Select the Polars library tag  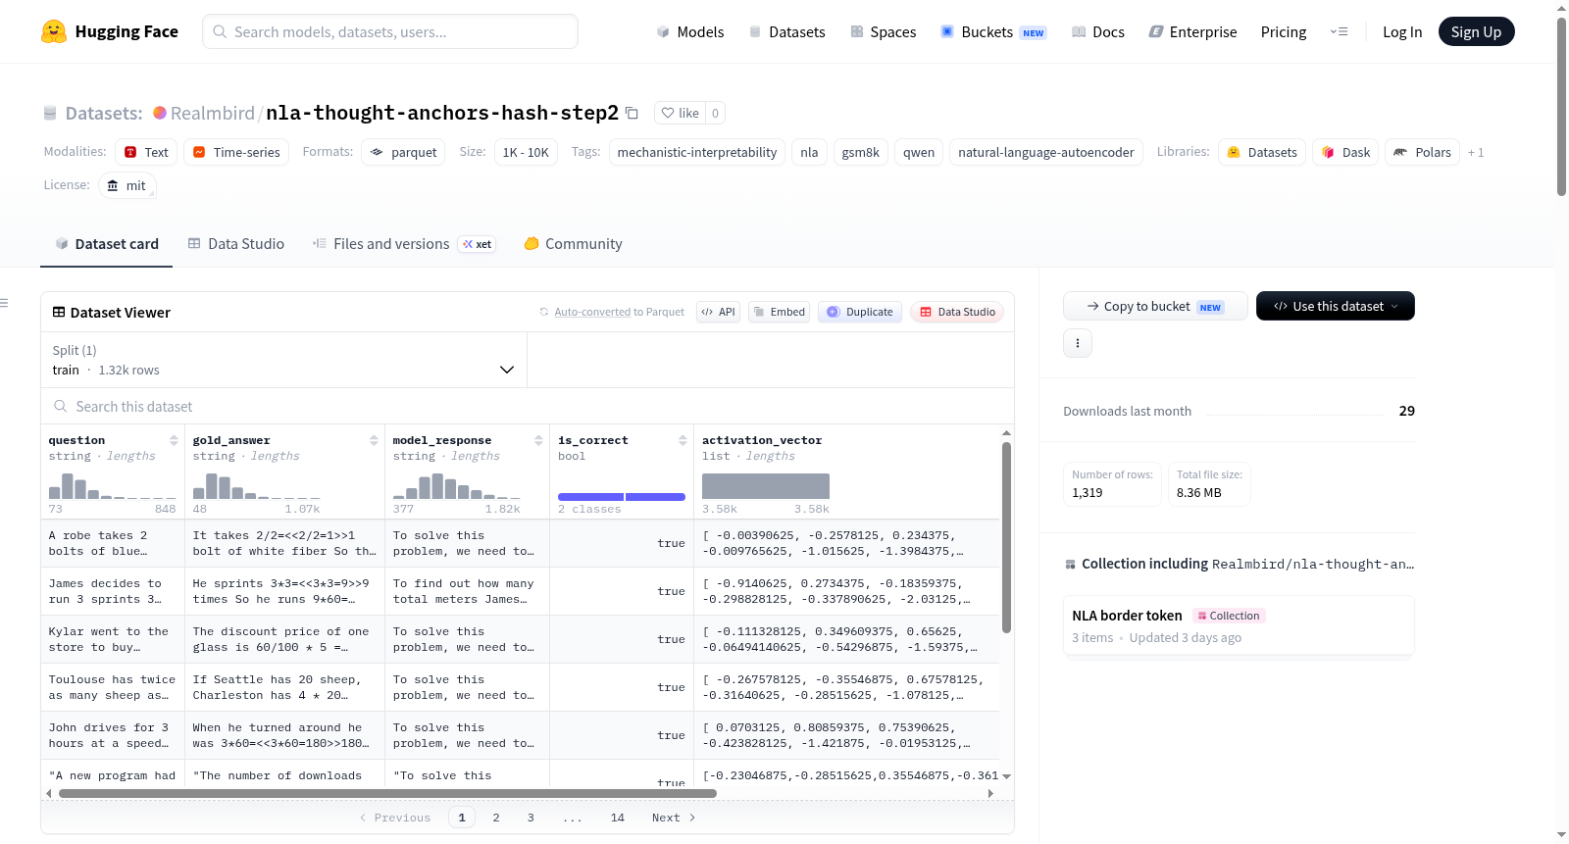tap(1422, 152)
